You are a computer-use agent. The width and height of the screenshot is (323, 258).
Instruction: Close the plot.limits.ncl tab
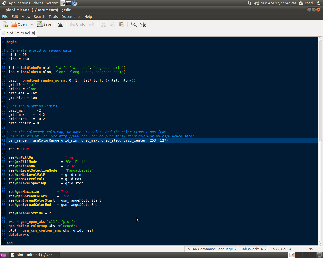pos(34,33)
